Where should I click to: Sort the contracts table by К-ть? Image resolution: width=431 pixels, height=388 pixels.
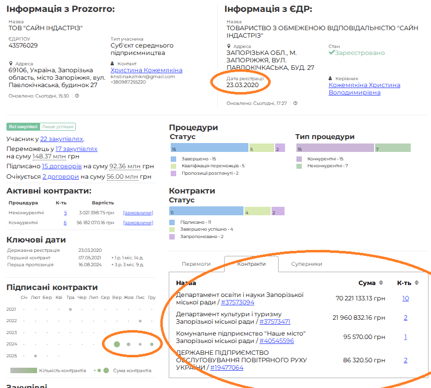(x=417, y=283)
